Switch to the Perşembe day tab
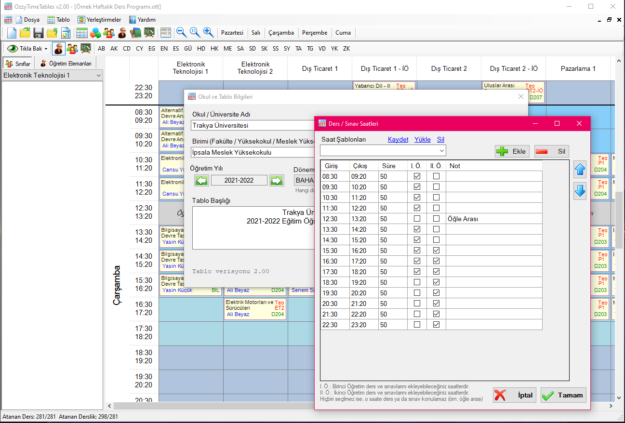 coord(314,33)
